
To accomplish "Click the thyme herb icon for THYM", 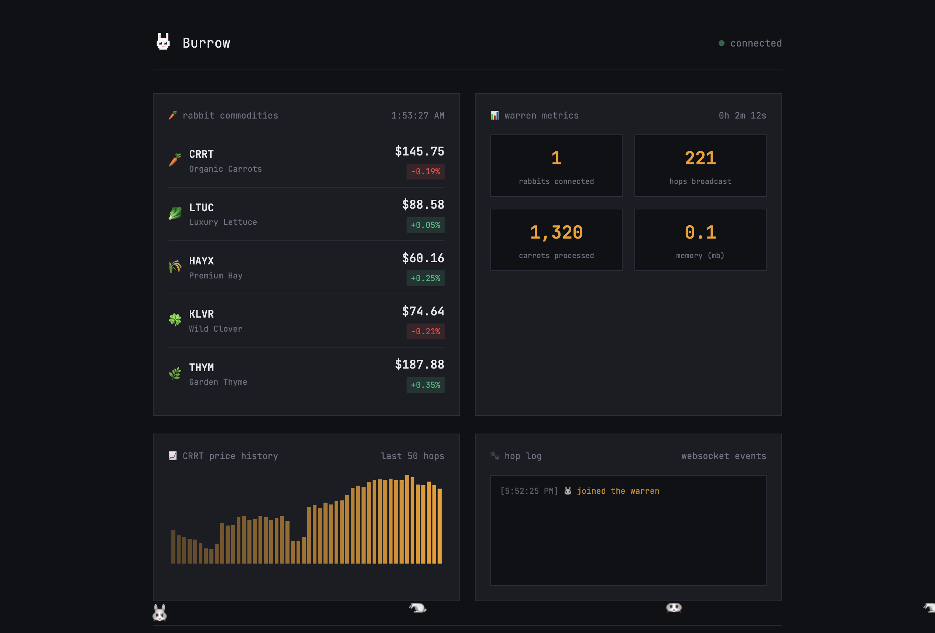I will coord(175,373).
